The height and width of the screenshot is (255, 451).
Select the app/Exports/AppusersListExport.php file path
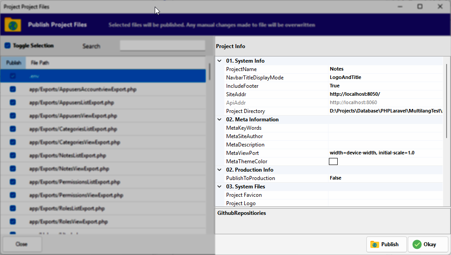point(71,103)
